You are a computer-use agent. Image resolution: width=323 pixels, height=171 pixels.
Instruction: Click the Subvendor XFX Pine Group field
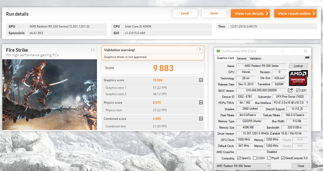(x=290, y=97)
